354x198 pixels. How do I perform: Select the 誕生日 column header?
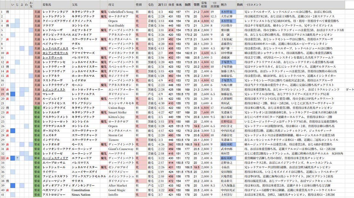click(162, 5)
